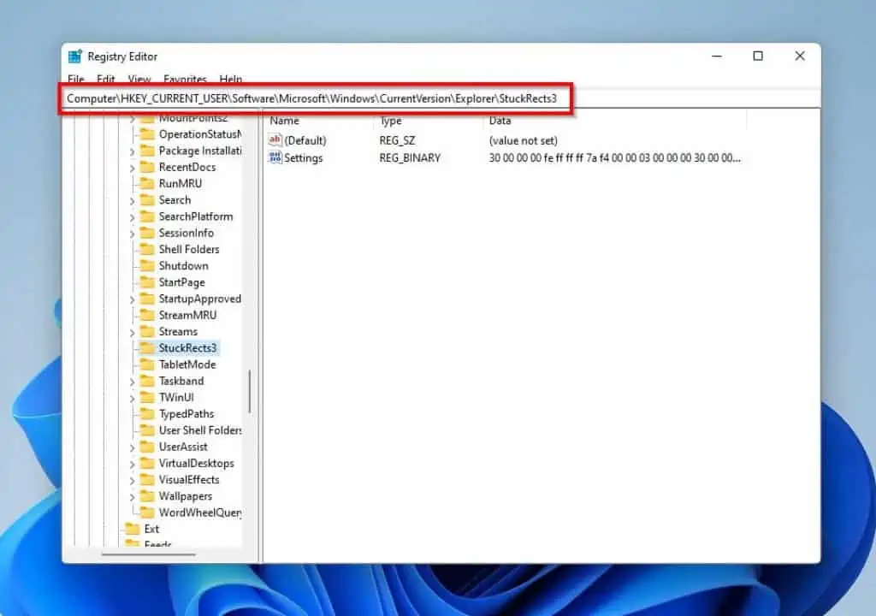The width and height of the screenshot is (876, 616).
Task: Click the OperationStatus folder icon
Action: [147, 134]
